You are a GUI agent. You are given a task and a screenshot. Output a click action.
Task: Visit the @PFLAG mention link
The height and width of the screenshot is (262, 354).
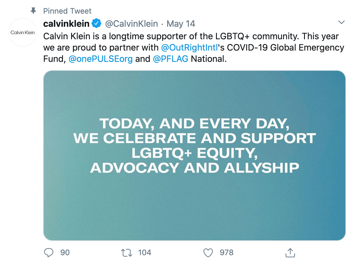click(170, 59)
